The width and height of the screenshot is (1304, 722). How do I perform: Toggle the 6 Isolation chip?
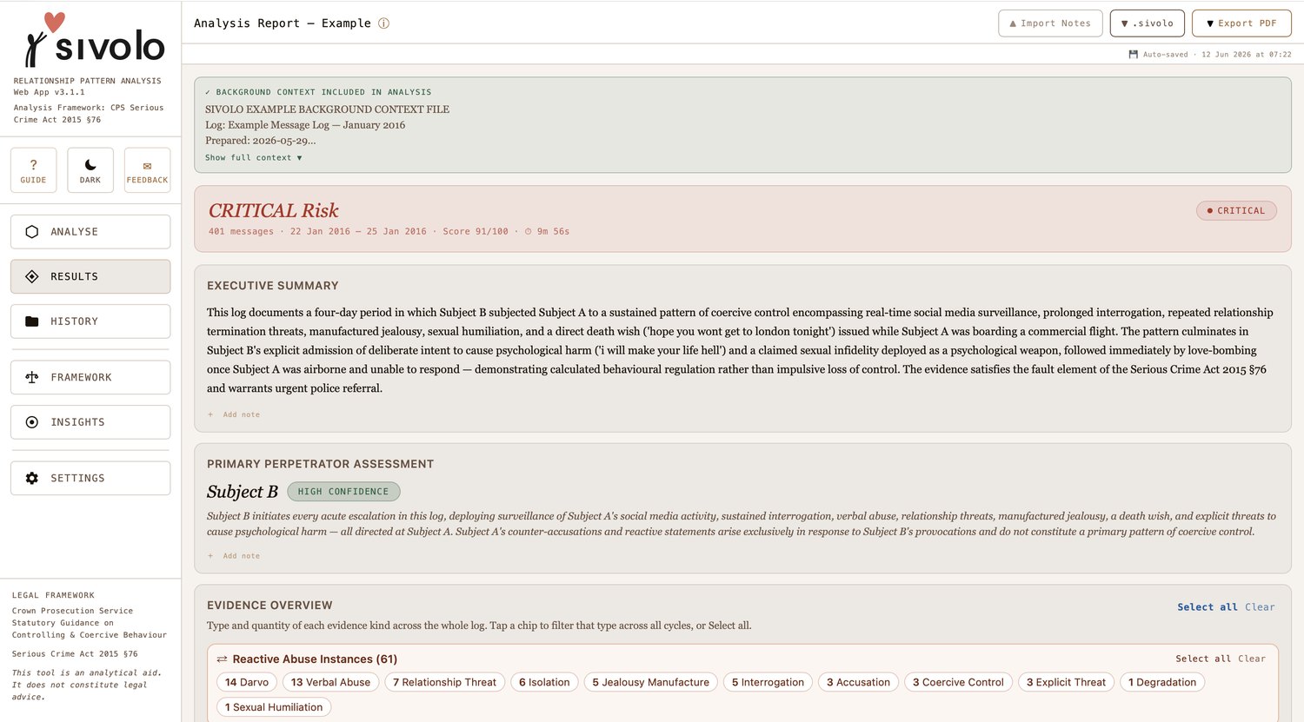click(x=544, y=682)
